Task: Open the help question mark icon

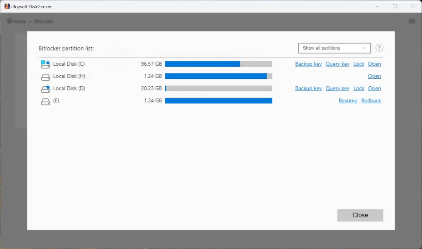Action: (x=379, y=48)
